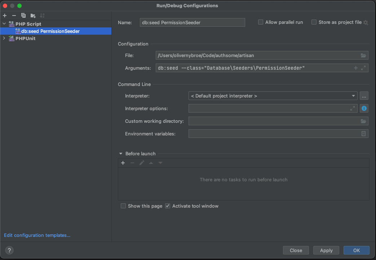Sort configurations alphabetically
This screenshot has width=376, height=260.
click(x=42, y=15)
